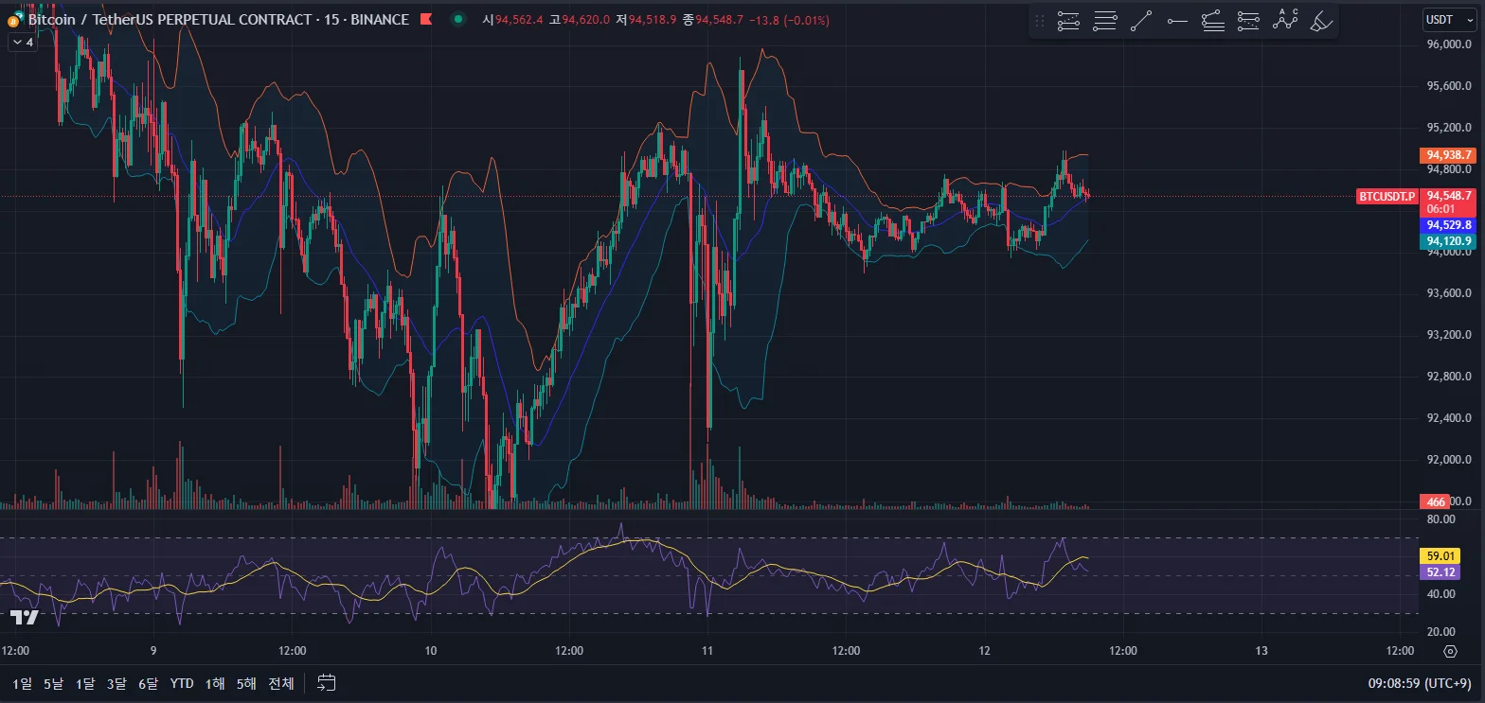Click the 95,600.0 price axis label
The width and height of the screenshot is (1485, 703).
click(x=1449, y=86)
